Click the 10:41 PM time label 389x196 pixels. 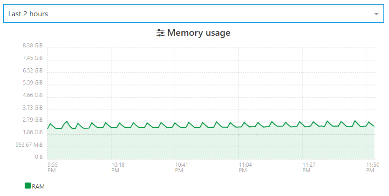coord(181,167)
